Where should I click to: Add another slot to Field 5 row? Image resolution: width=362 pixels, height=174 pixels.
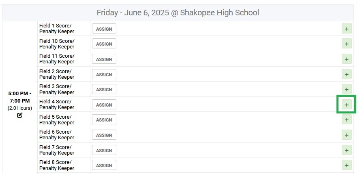[x=346, y=120]
